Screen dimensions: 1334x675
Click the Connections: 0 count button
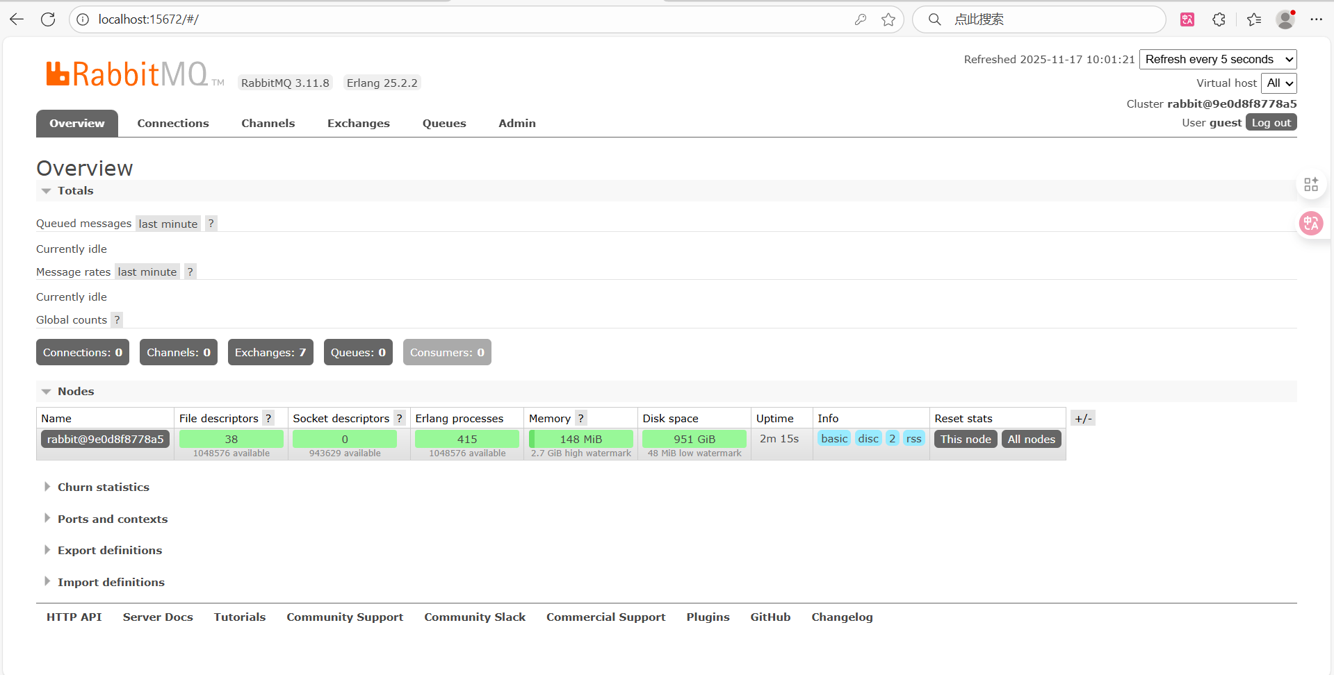coord(83,352)
